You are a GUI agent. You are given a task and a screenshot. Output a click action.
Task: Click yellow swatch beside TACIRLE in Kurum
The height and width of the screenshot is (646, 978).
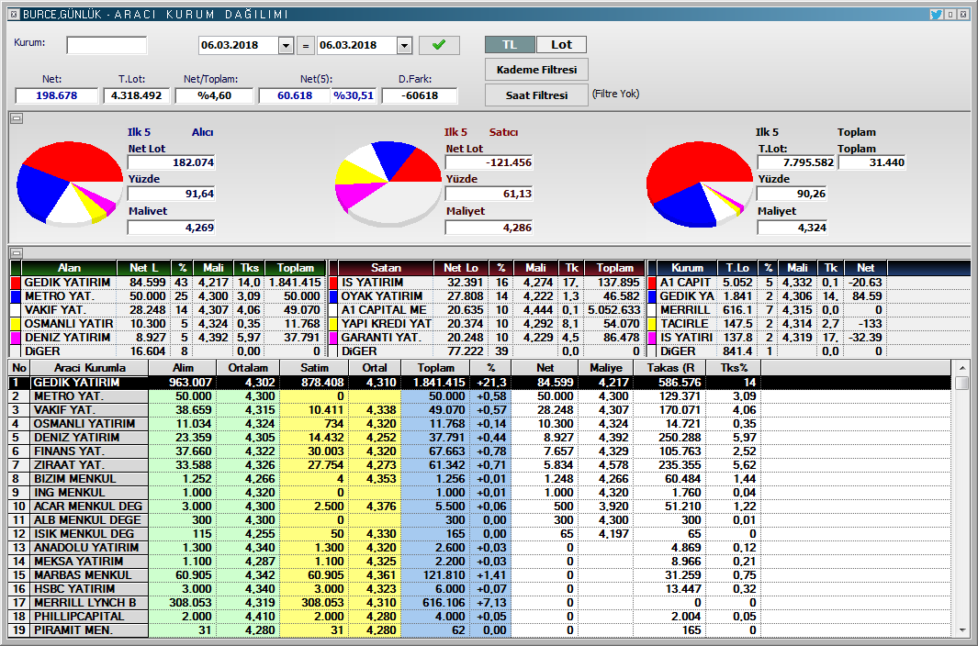click(x=652, y=324)
